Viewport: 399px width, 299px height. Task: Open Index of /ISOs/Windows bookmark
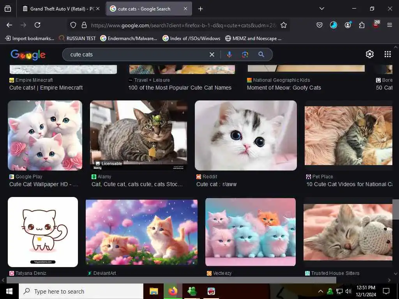(191, 39)
